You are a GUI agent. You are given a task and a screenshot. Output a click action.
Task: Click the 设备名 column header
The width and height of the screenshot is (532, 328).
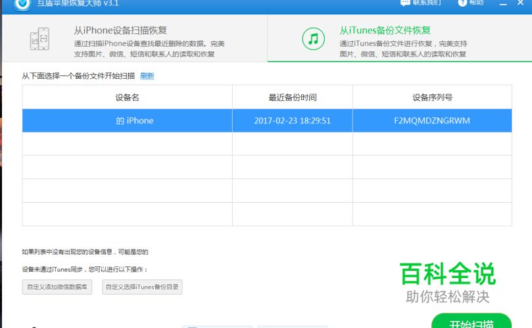(127, 97)
